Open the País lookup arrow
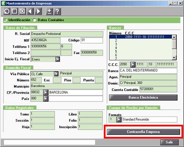 point(46,99)
